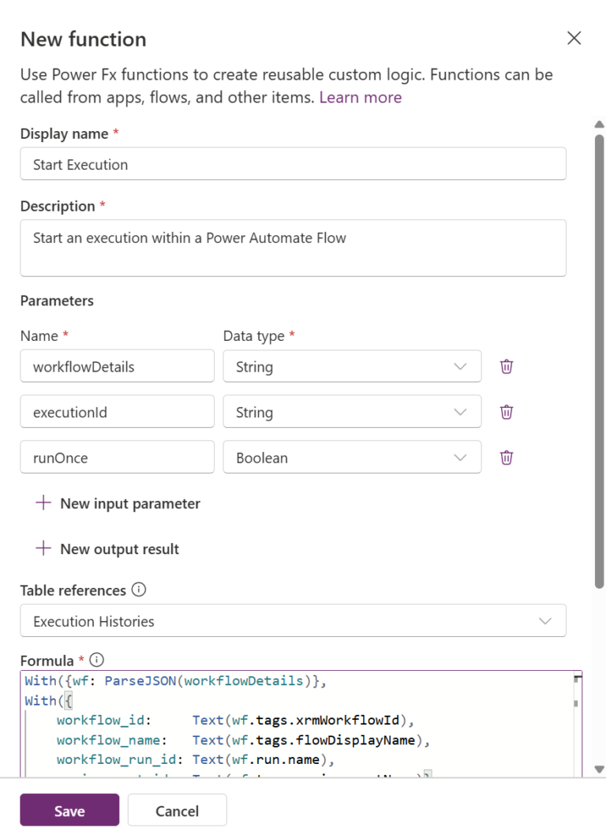
Task: Click the Display name field
Action: click(293, 163)
